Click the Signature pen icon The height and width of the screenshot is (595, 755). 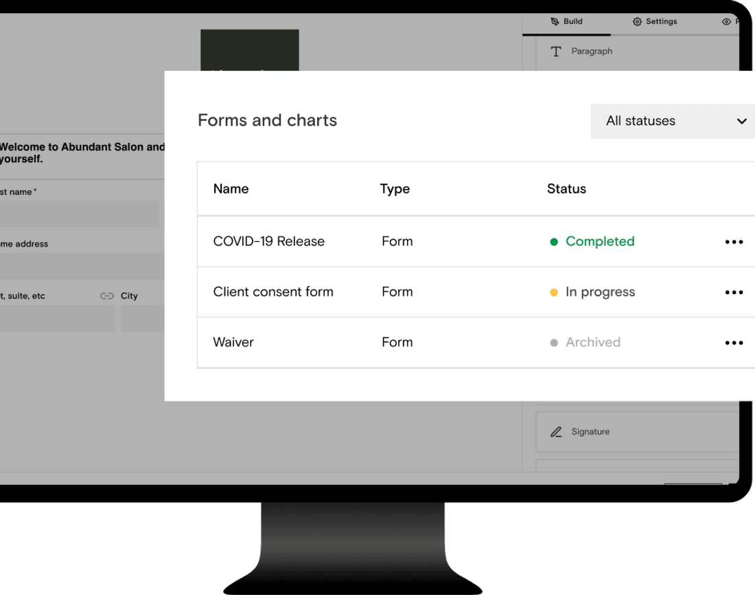click(x=556, y=431)
